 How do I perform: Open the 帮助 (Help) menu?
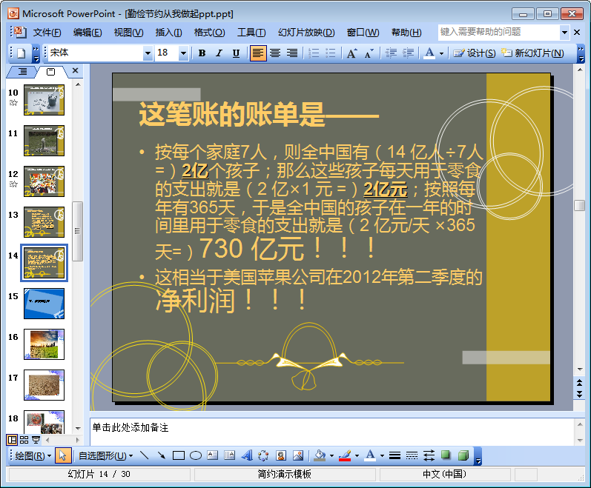tap(406, 33)
